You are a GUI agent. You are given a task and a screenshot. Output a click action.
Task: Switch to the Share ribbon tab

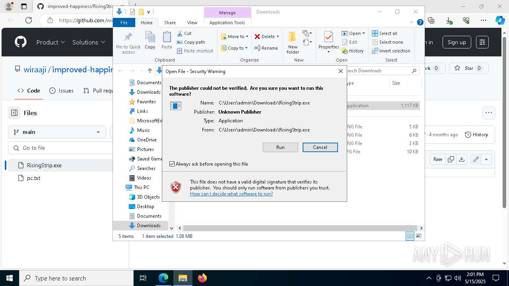(x=170, y=23)
